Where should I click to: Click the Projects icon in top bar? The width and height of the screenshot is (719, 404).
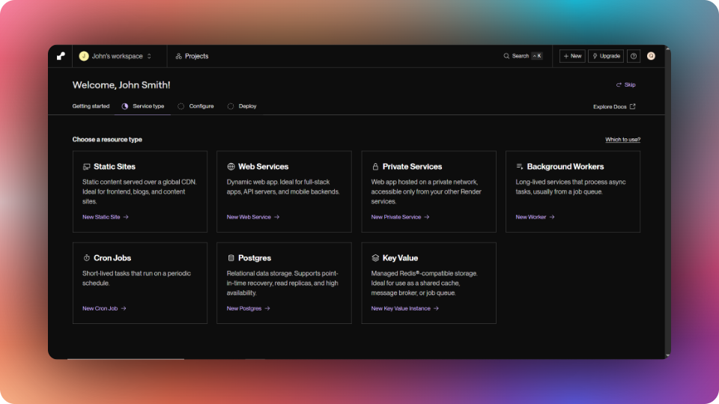tap(179, 56)
